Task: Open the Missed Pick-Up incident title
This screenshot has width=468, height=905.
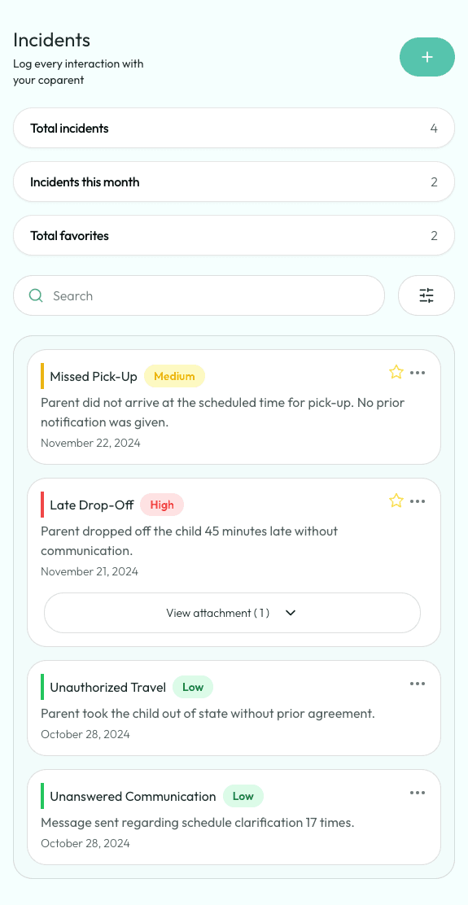Action: (x=94, y=376)
